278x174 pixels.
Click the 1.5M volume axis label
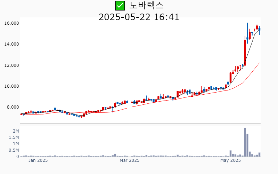click(x=14, y=137)
